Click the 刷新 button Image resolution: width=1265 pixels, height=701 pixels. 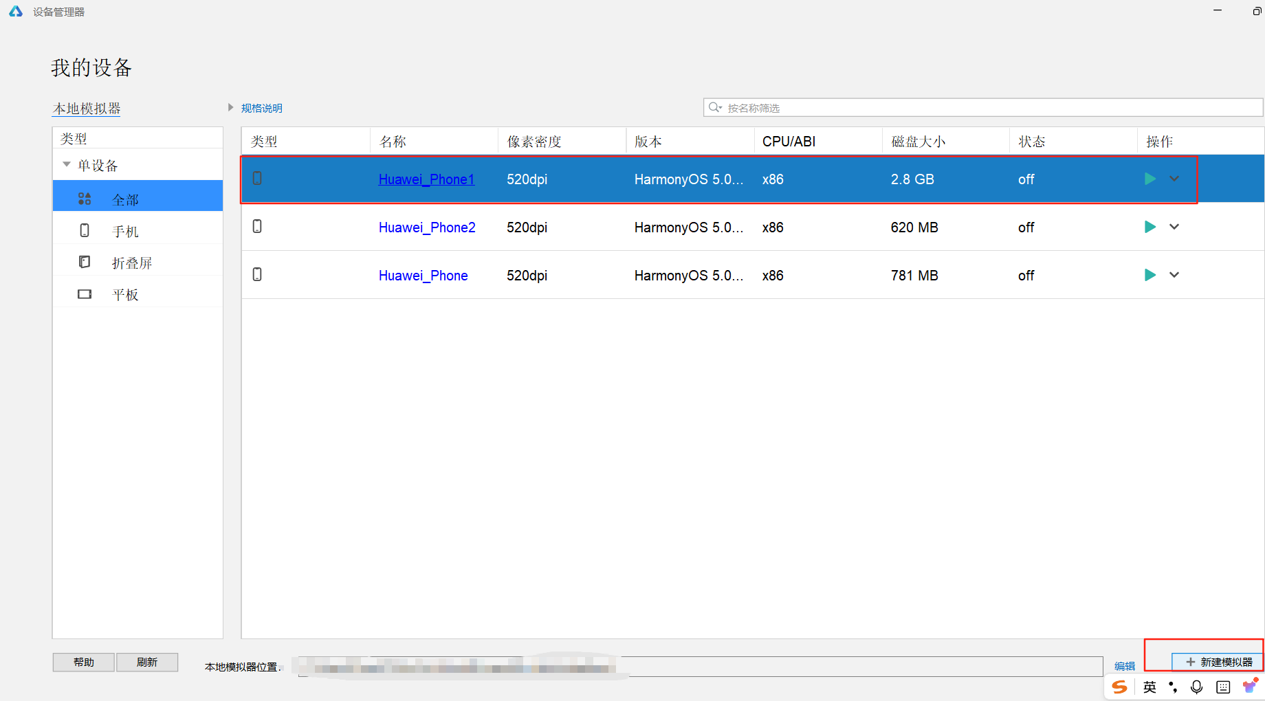click(x=147, y=662)
